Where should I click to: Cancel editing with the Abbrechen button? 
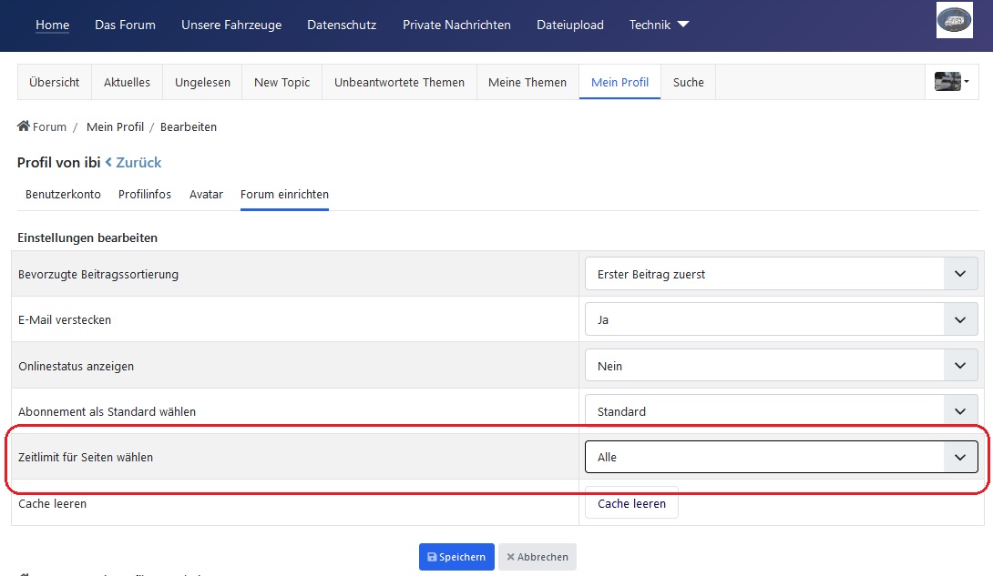tap(537, 557)
